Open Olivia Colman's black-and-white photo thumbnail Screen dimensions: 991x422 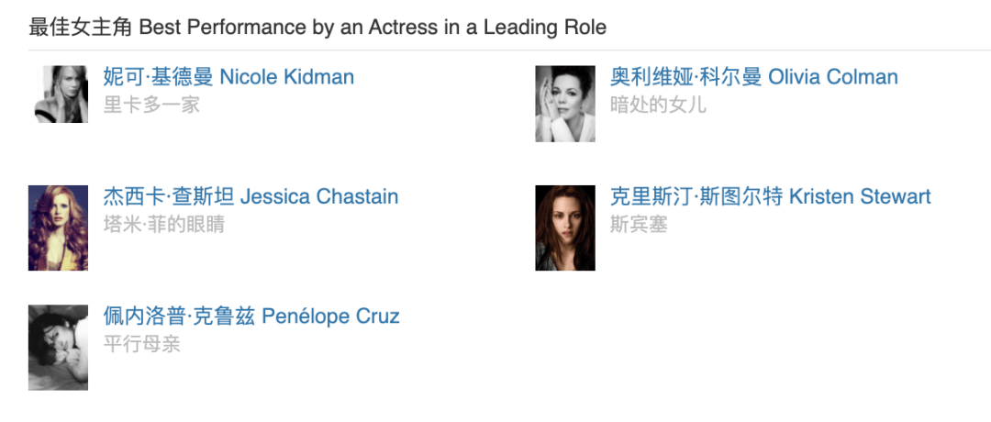[565, 103]
